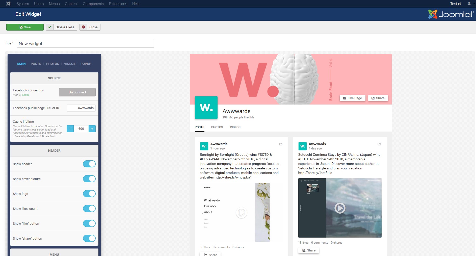
Task: Toggle the Show header switch
Action: click(x=89, y=164)
